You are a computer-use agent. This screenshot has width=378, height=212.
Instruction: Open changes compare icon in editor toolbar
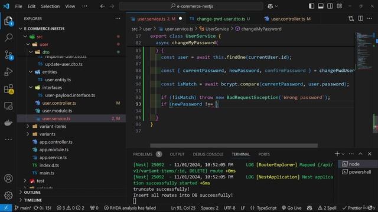point(351,18)
